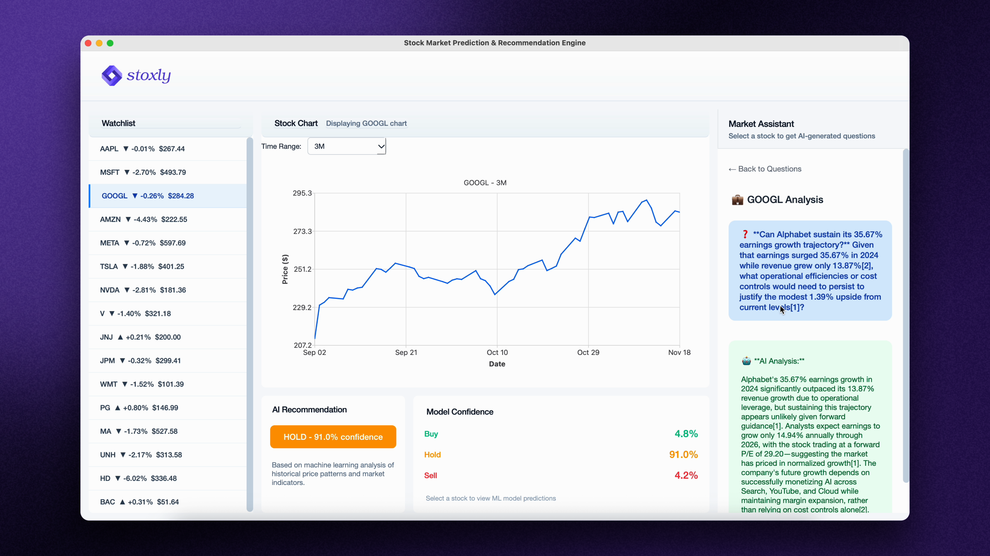Select the V stock row

pos(168,314)
